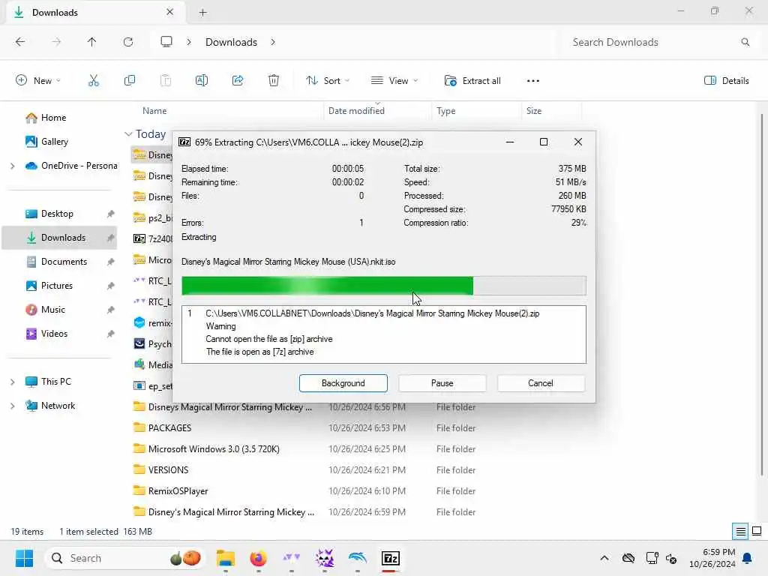Click the green extraction progress bar
Image resolution: width=768 pixels, height=576 pixels.
383,286
